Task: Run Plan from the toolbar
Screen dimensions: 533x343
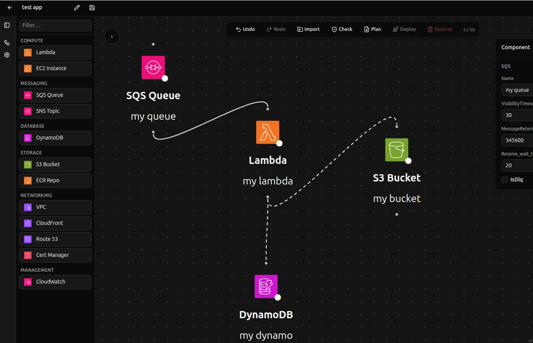Action: tap(373, 29)
